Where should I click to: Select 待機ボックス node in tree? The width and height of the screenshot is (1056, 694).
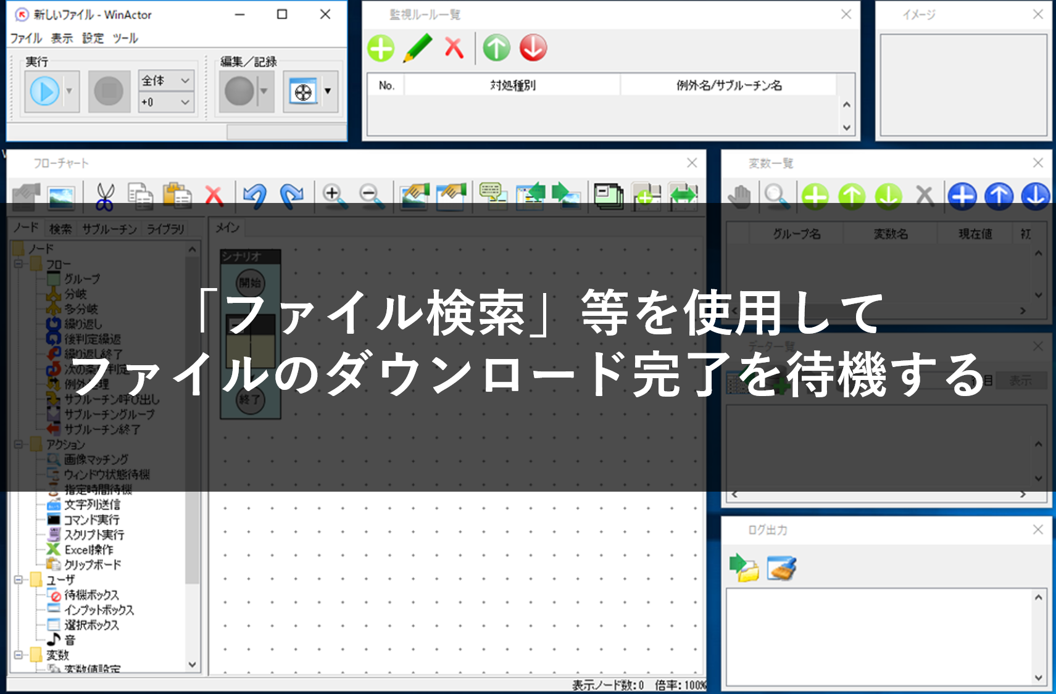pos(91,595)
